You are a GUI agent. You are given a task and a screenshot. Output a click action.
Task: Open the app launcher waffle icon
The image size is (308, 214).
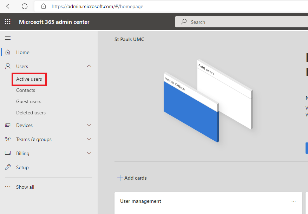[x=8, y=22]
